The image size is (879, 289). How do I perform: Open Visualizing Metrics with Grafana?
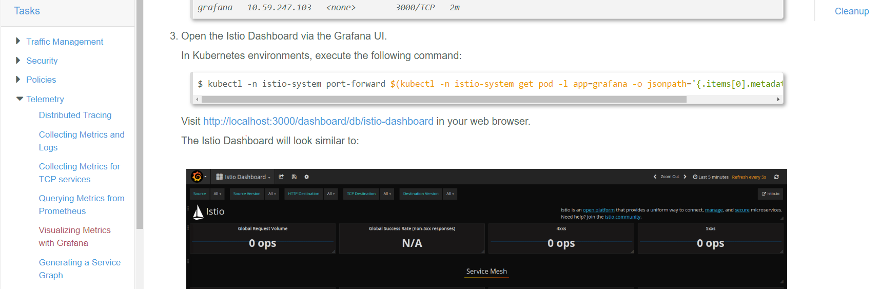[x=75, y=236]
